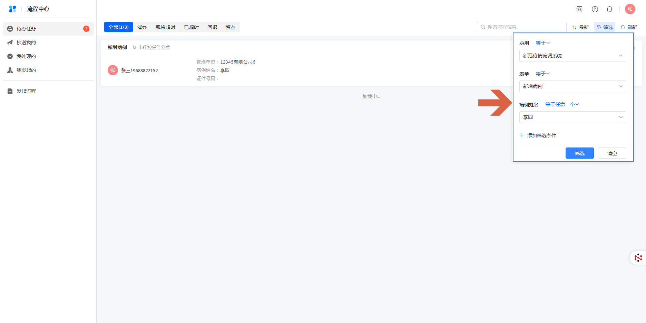Click the address book icon in header

tap(579, 9)
